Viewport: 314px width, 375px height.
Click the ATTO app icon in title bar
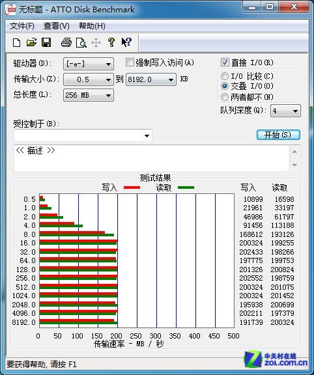point(10,10)
